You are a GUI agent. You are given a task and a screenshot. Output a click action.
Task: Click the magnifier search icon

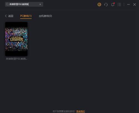click(7, 4)
